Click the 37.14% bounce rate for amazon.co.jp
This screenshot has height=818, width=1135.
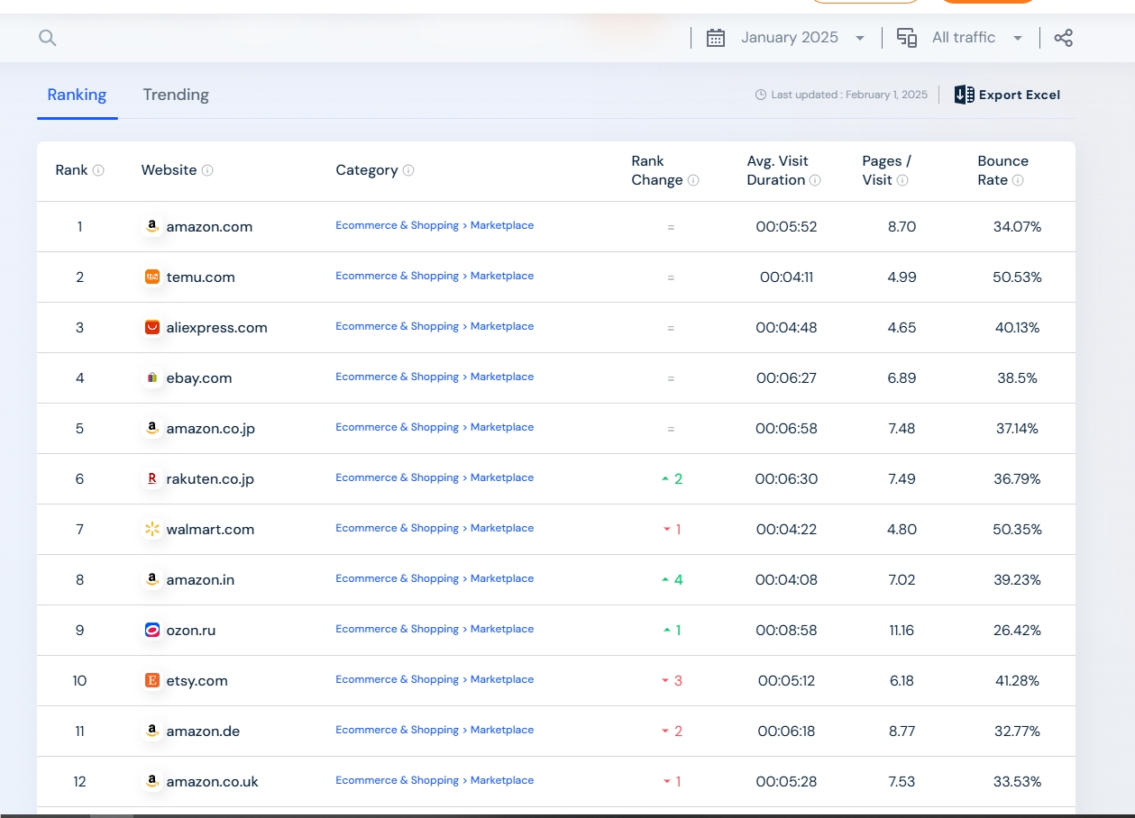pyautogui.click(x=1017, y=429)
